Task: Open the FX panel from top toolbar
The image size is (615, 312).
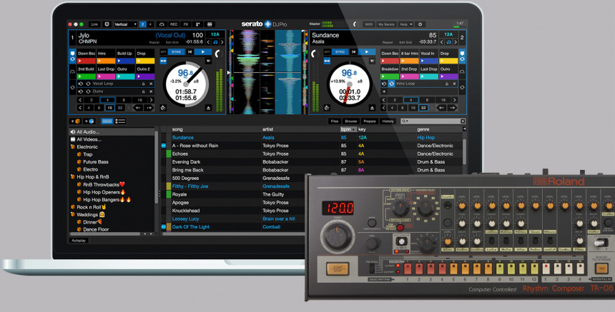Action: click(186, 24)
